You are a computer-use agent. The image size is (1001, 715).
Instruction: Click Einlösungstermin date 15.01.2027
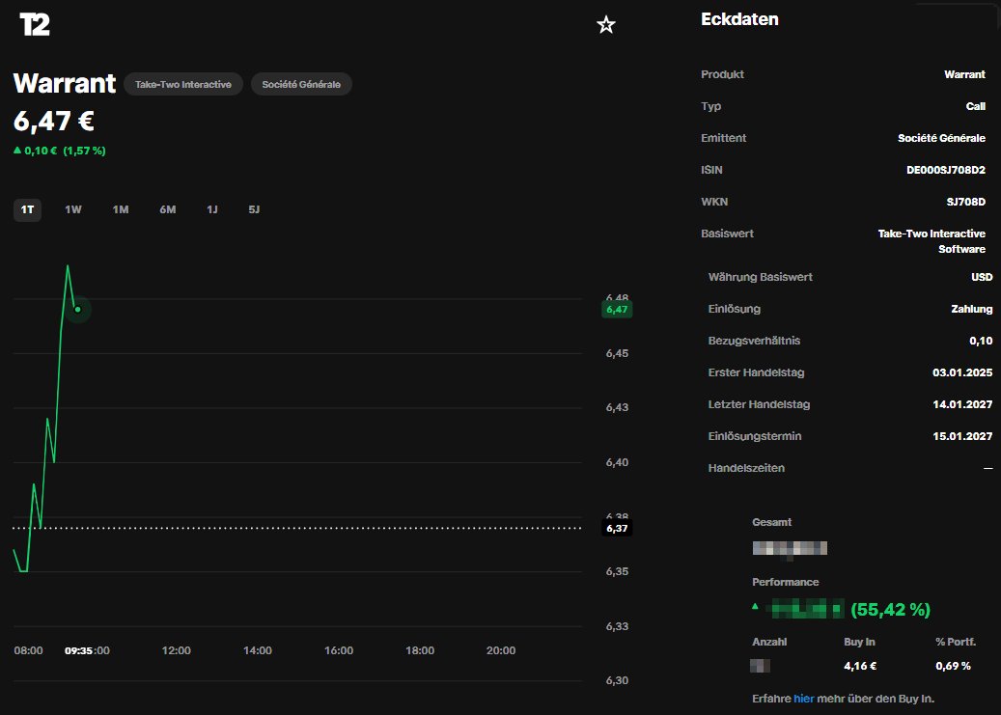click(962, 436)
